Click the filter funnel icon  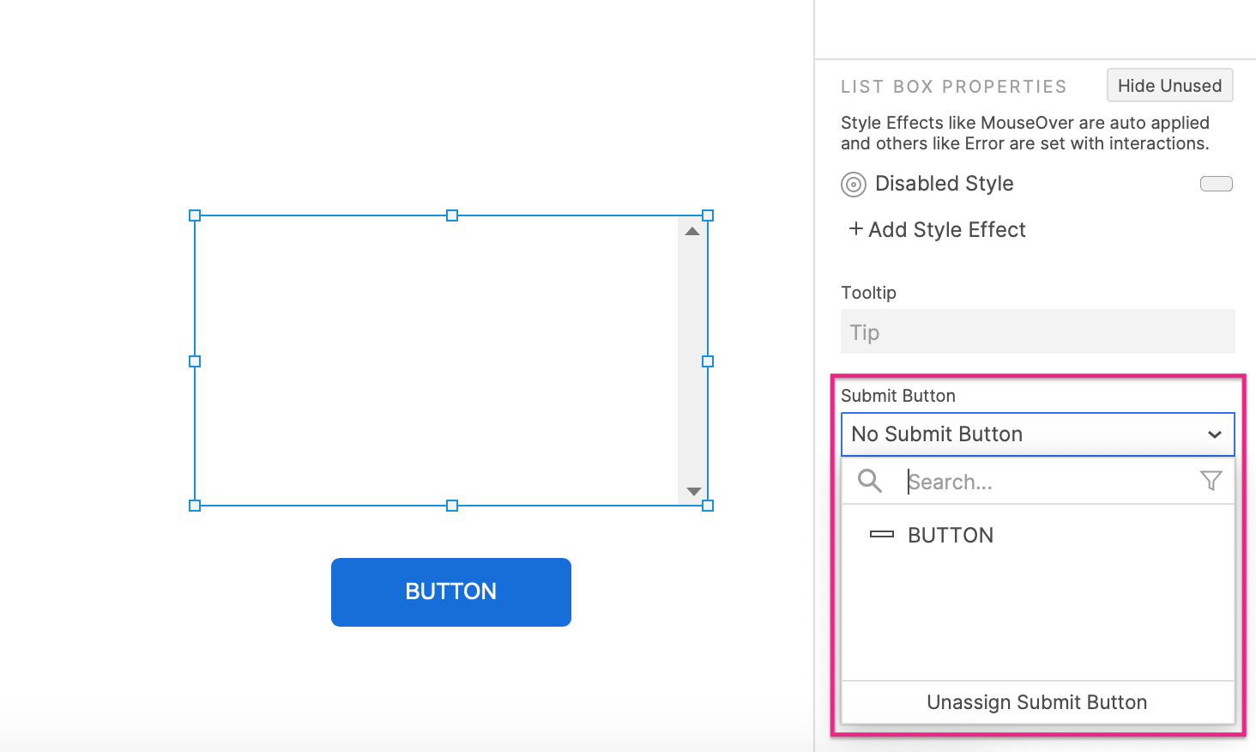pyautogui.click(x=1211, y=481)
